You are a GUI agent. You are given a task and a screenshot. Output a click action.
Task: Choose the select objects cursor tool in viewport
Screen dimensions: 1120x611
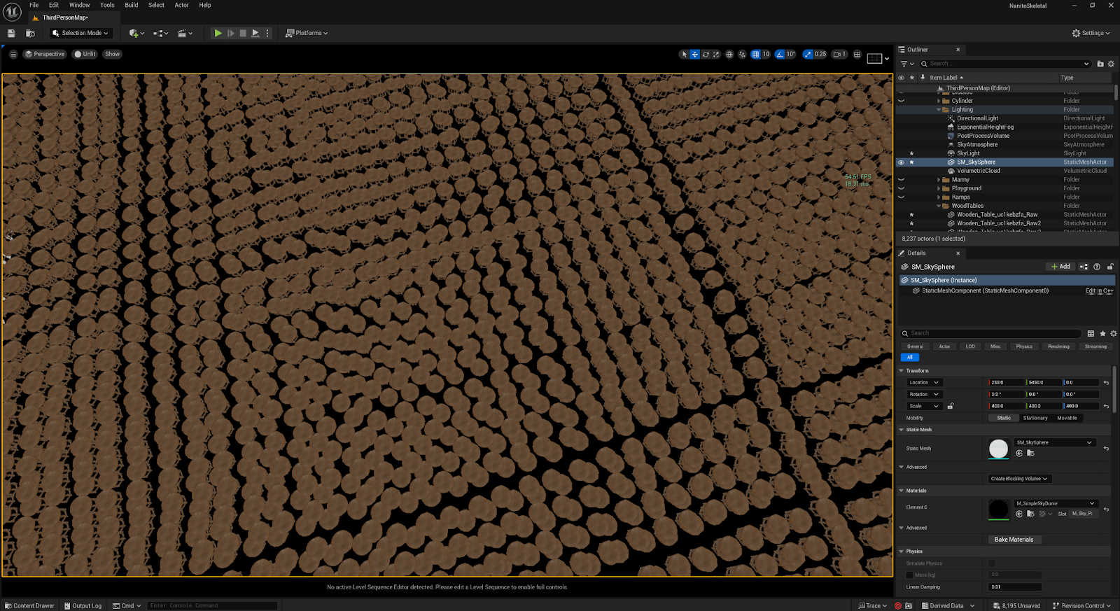click(x=684, y=54)
